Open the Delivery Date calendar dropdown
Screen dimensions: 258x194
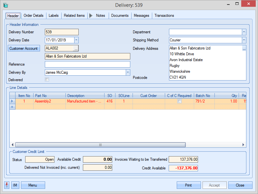point(76,40)
